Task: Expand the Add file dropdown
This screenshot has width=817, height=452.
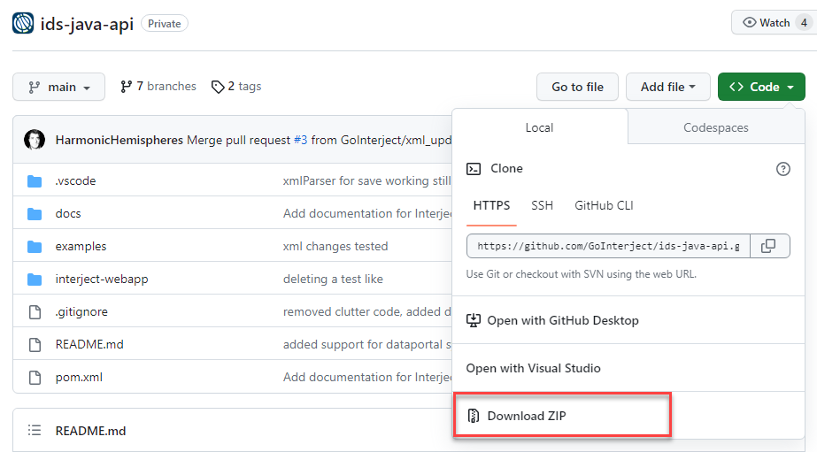Action: [668, 87]
